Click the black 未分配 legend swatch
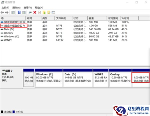 tap(2, 112)
